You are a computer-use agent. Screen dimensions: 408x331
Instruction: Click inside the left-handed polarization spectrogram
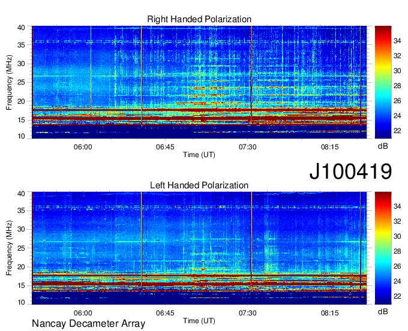point(199,248)
